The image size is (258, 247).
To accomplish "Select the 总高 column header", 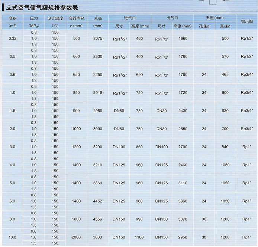I will [98, 18].
